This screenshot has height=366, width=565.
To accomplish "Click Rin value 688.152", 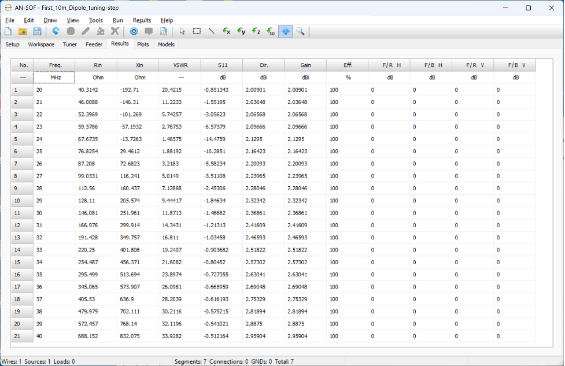I will [88, 336].
